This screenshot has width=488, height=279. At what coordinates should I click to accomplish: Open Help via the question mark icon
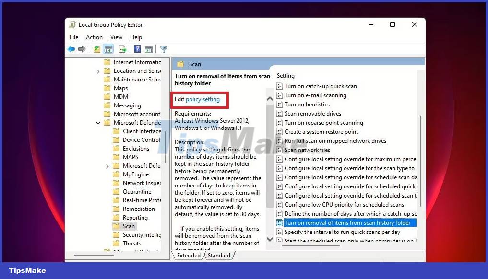pos(138,49)
